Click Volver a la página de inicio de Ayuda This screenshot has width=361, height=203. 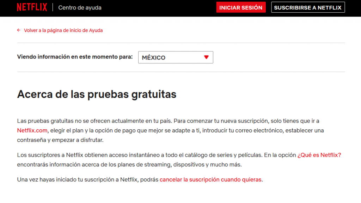(x=63, y=30)
